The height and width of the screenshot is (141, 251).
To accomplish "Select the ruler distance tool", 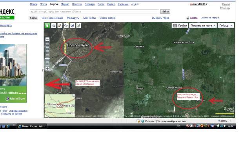I will (x=60, y=25).
